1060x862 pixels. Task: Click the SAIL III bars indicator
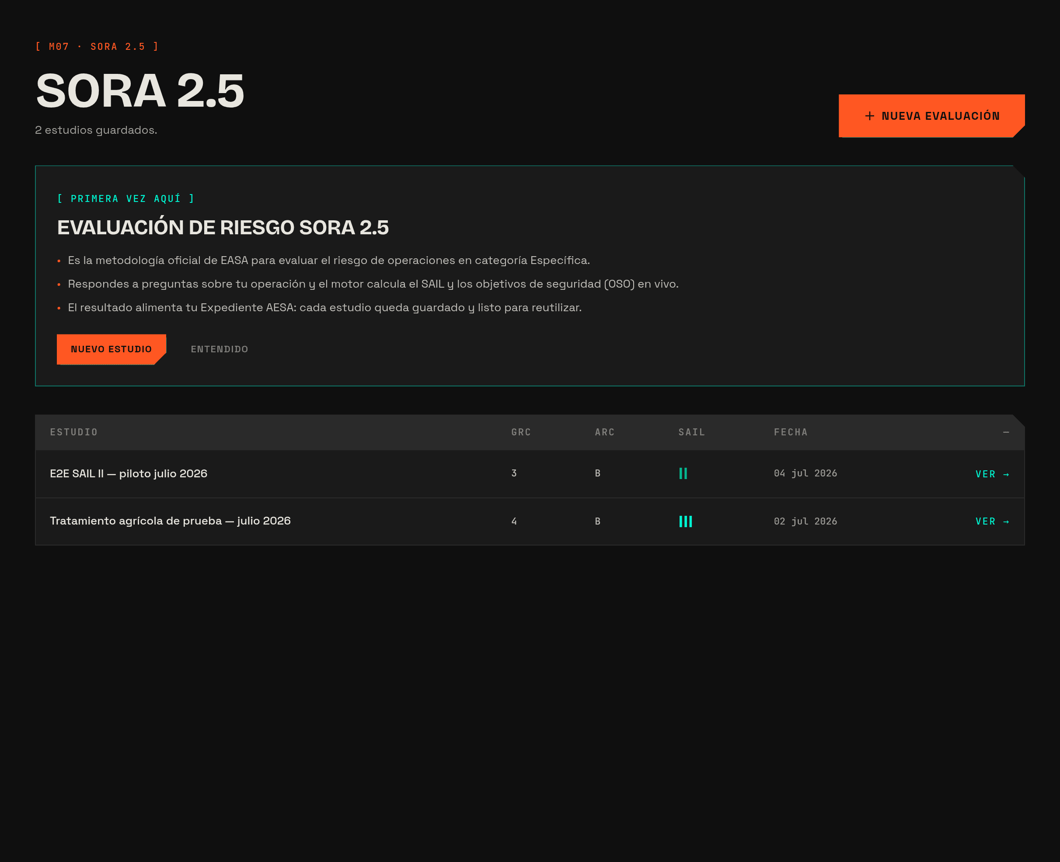tap(686, 521)
